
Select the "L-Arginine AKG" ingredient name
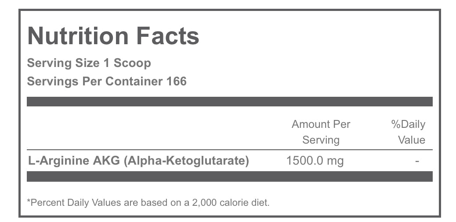pyautogui.click(x=74, y=161)
